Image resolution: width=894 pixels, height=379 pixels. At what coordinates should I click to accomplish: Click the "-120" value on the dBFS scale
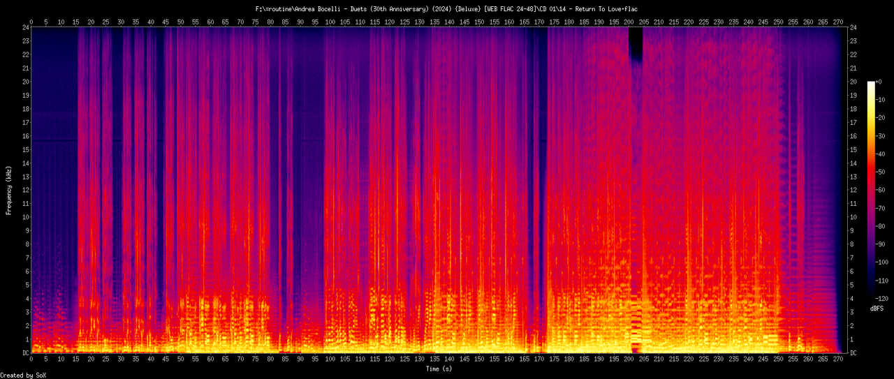(883, 299)
